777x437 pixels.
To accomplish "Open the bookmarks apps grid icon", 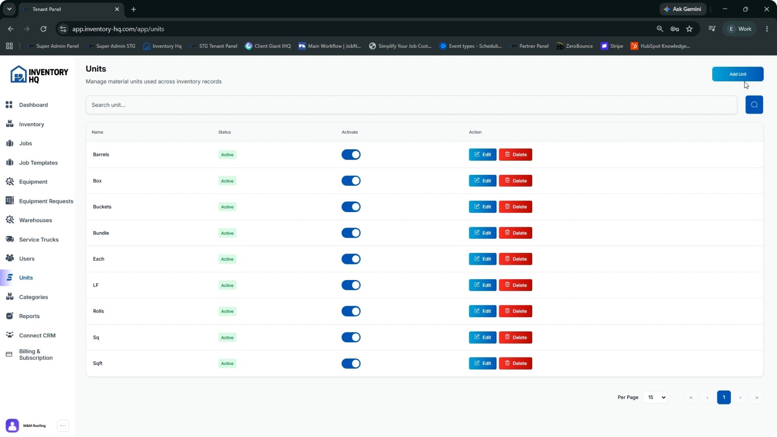I will point(9,46).
